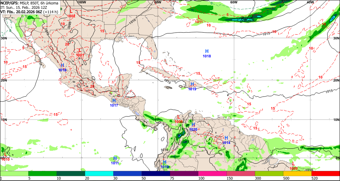The height and width of the screenshot is (181, 340).
Task: Click the dark green 10–20 mm legend swatch
Action: (71, 174)
